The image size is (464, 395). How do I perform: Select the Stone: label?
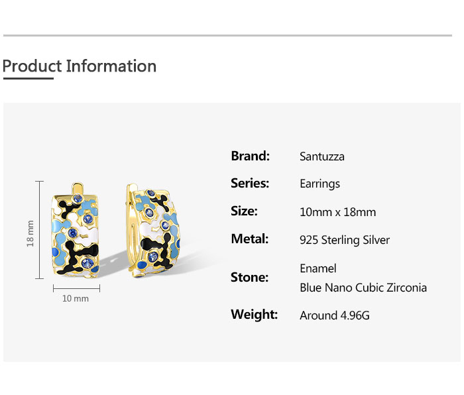[x=249, y=278]
